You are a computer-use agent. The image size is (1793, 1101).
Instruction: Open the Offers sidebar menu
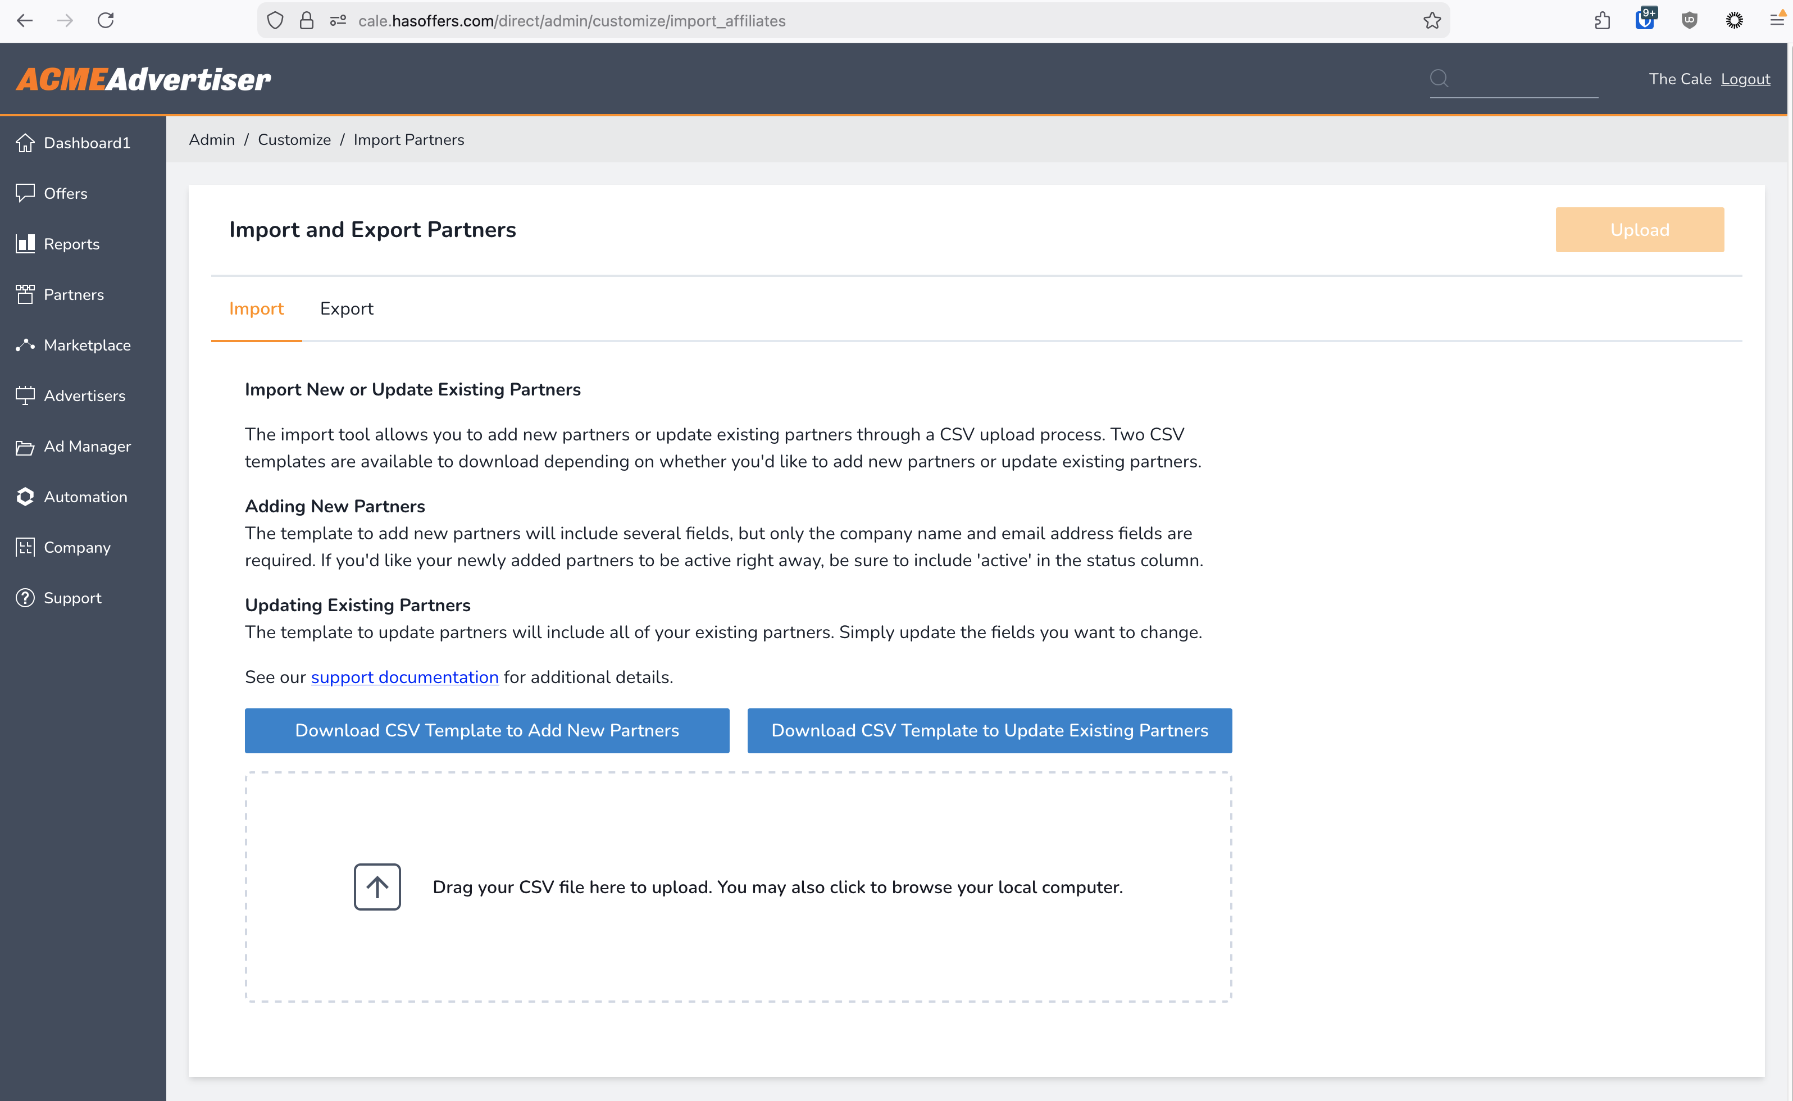pyautogui.click(x=83, y=193)
